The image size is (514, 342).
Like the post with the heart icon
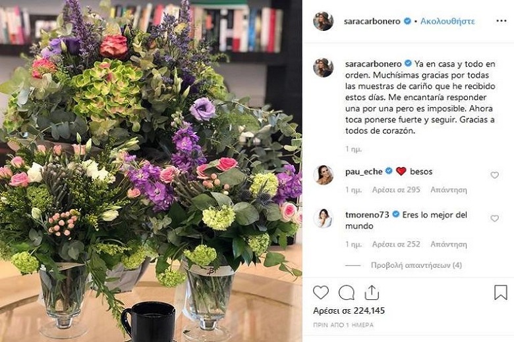[321, 292]
